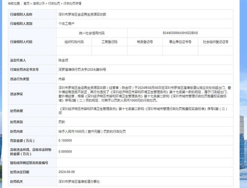Open 行政处罚 breadcrumb link
This screenshot has width=247, height=188.
click(x=54, y=3)
